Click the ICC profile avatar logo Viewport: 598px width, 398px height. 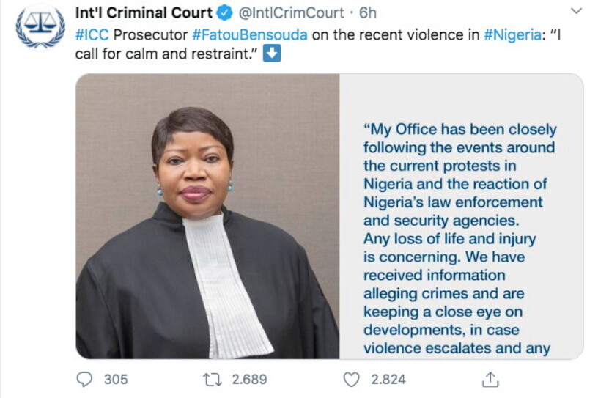pyautogui.click(x=40, y=28)
